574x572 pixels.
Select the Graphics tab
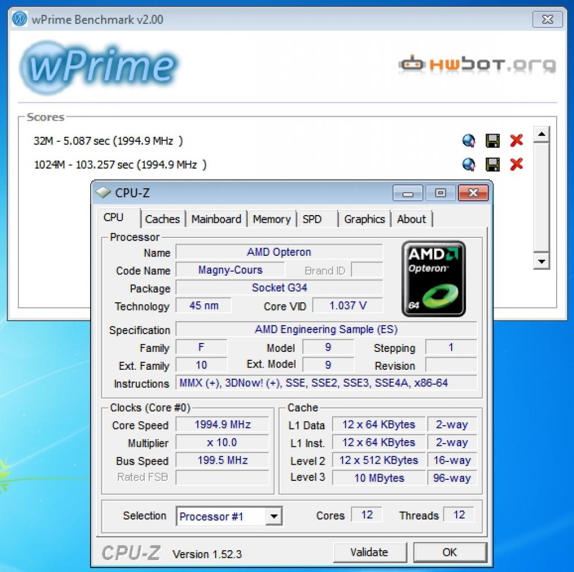click(364, 219)
